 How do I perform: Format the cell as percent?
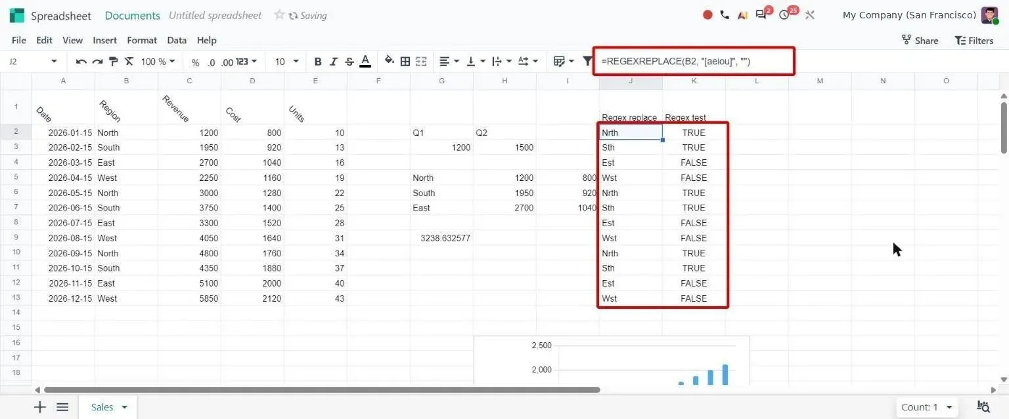195,62
